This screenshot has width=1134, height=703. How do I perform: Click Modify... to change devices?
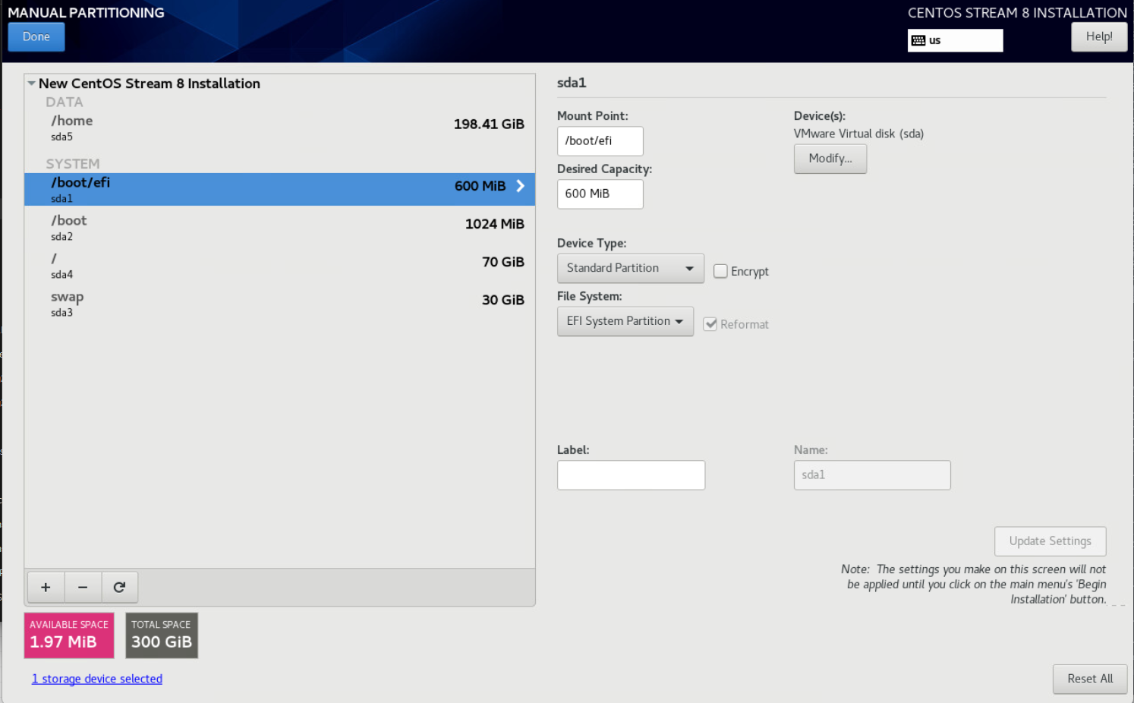click(830, 159)
